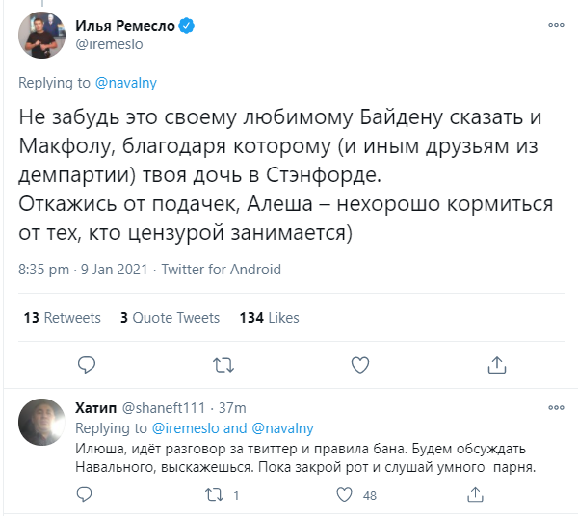Open the Twitter for Android source link
Screen dimensions: 578x516
point(222,270)
